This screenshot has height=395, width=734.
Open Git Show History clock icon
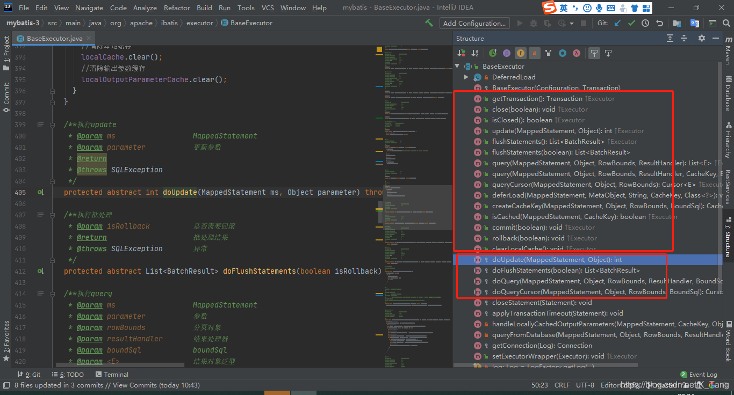point(645,23)
